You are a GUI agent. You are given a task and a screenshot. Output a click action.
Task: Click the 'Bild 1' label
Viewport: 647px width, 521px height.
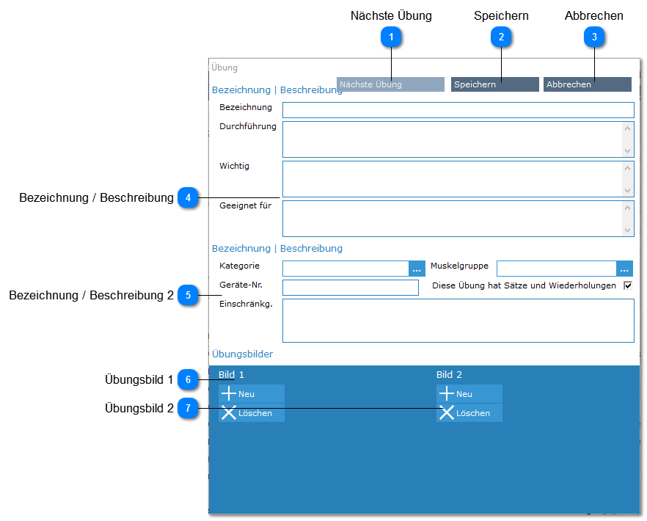(231, 375)
